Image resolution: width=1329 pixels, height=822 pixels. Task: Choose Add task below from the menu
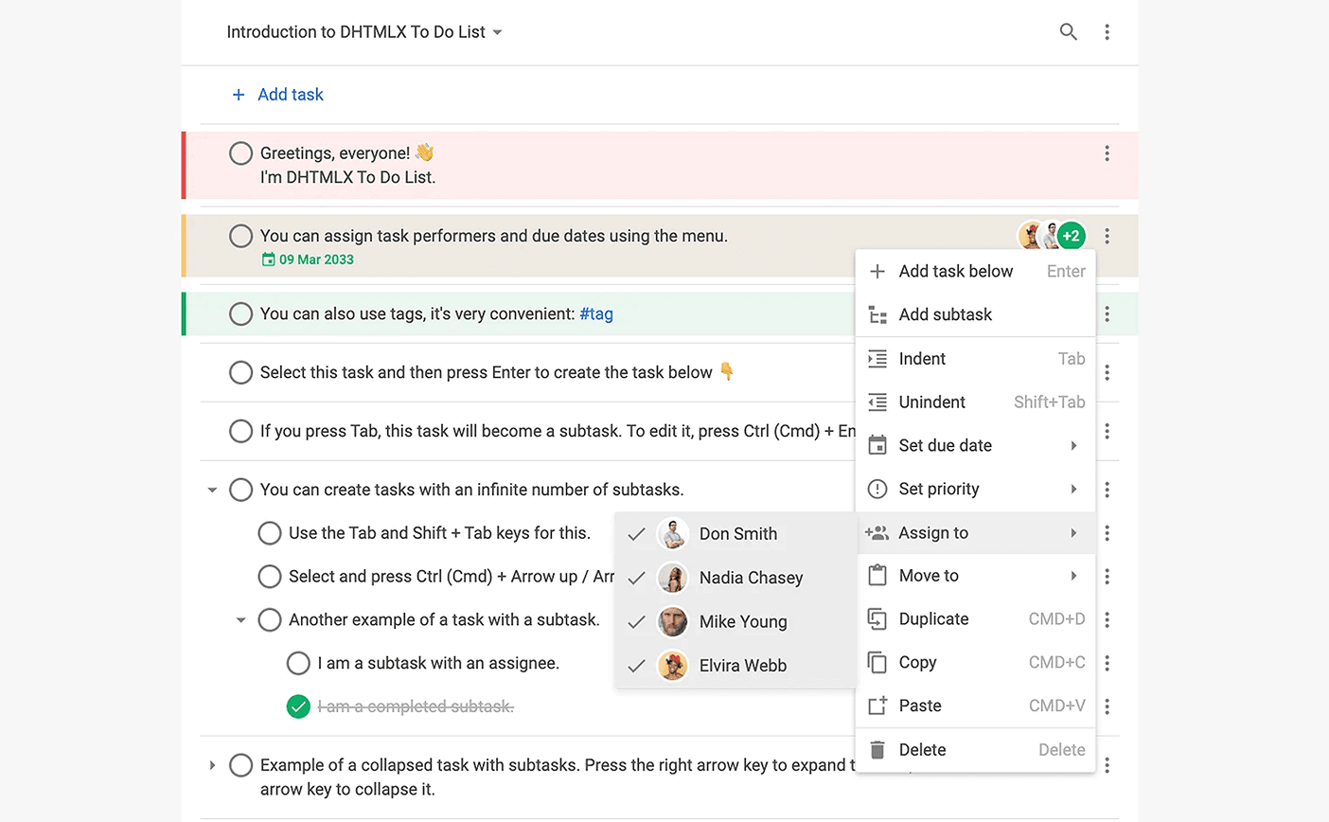pos(975,272)
